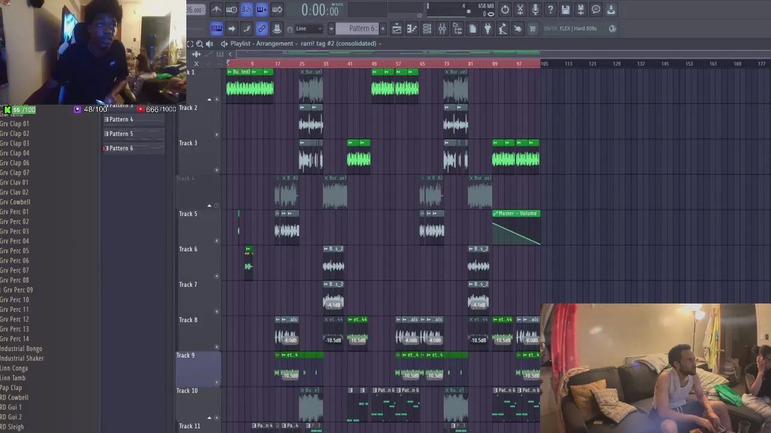Open the pattern selector arrow dropdown
This screenshot has width=771, height=433.
point(331,28)
